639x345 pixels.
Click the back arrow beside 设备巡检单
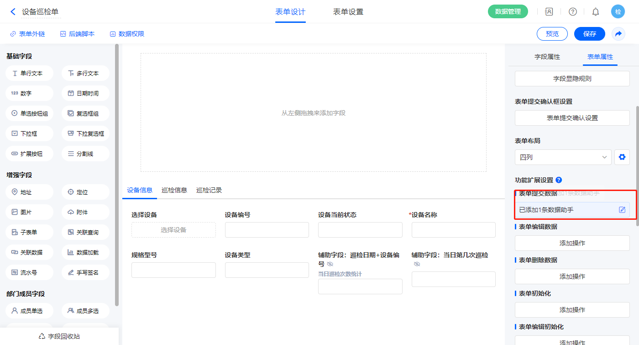(x=13, y=12)
